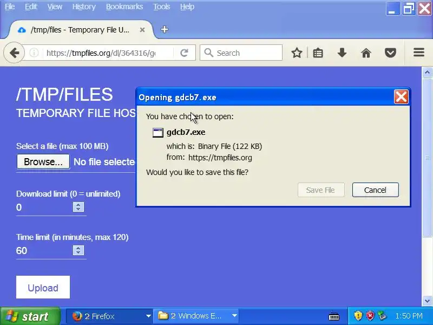Click the Upload button
Screen dimensions: 433x325
tap(43, 287)
